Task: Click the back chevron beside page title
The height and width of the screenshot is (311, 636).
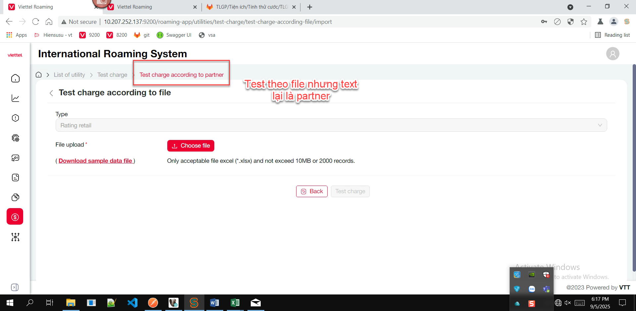Action: point(51,93)
